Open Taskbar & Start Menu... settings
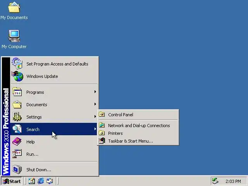 pyautogui.click(x=138, y=141)
